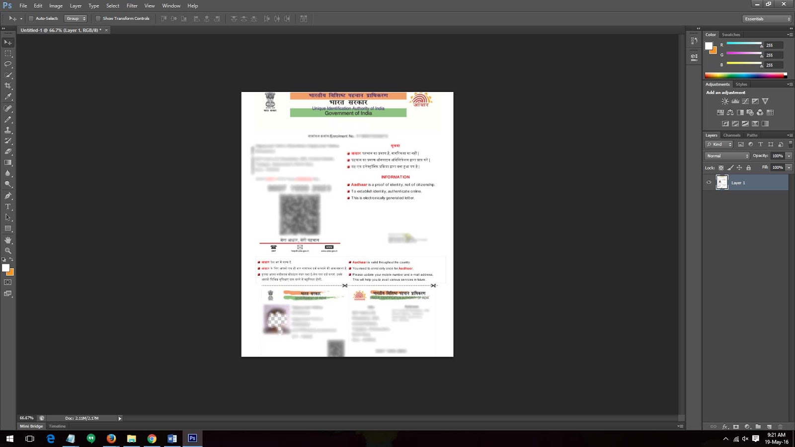
Task: Switch to the Swatches tab
Action: [731, 35]
